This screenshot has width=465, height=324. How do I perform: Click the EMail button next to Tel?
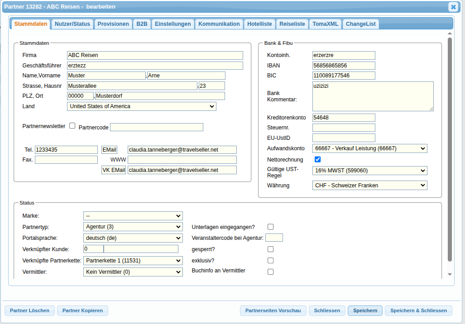click(x=110, y=150)
